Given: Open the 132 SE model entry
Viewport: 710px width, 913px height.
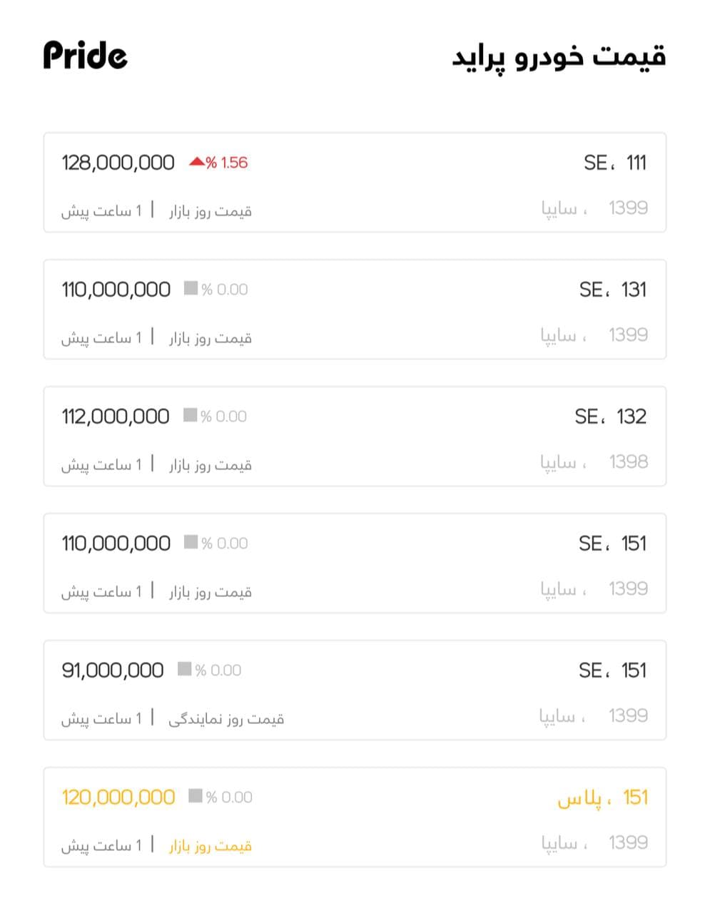Looking at the screenshot, I should pyautogui.click(x=610, y=417).
